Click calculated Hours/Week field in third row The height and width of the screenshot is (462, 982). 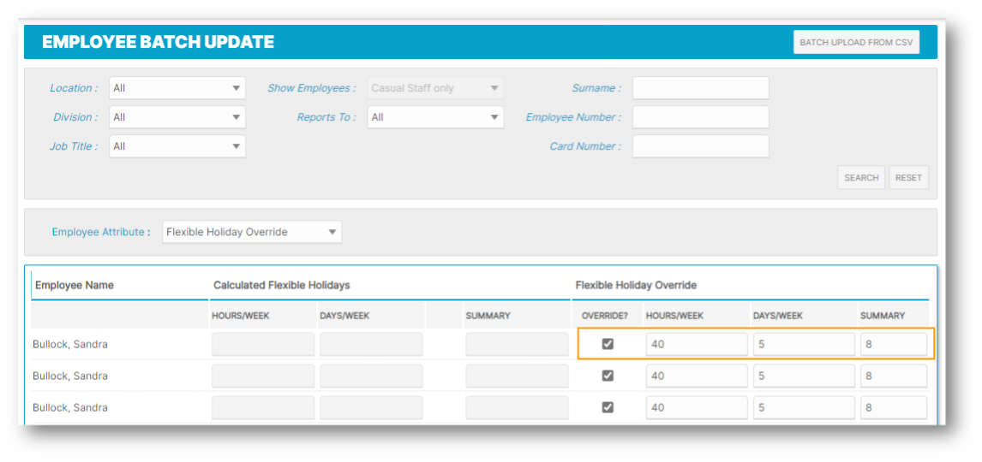click(263, 407)
